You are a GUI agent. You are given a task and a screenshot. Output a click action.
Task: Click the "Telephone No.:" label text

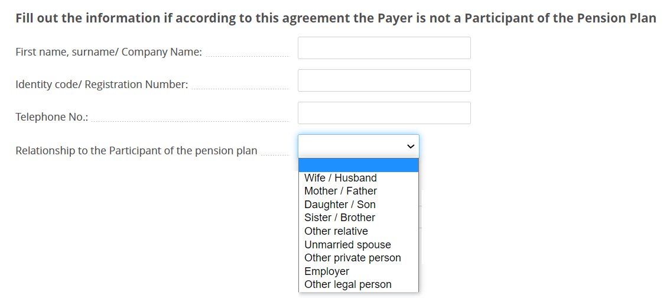click(x=52, y=117)
